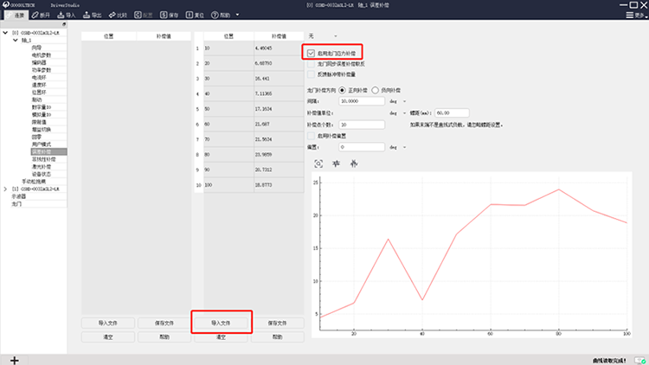Viewport: 649px width, 365px height.
Task: Select 非线性补偿 in the left tree
Action: pos(43,159)
